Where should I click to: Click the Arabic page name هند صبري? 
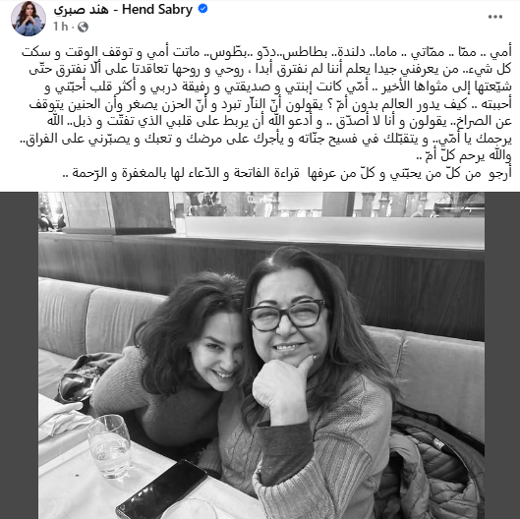81,10
